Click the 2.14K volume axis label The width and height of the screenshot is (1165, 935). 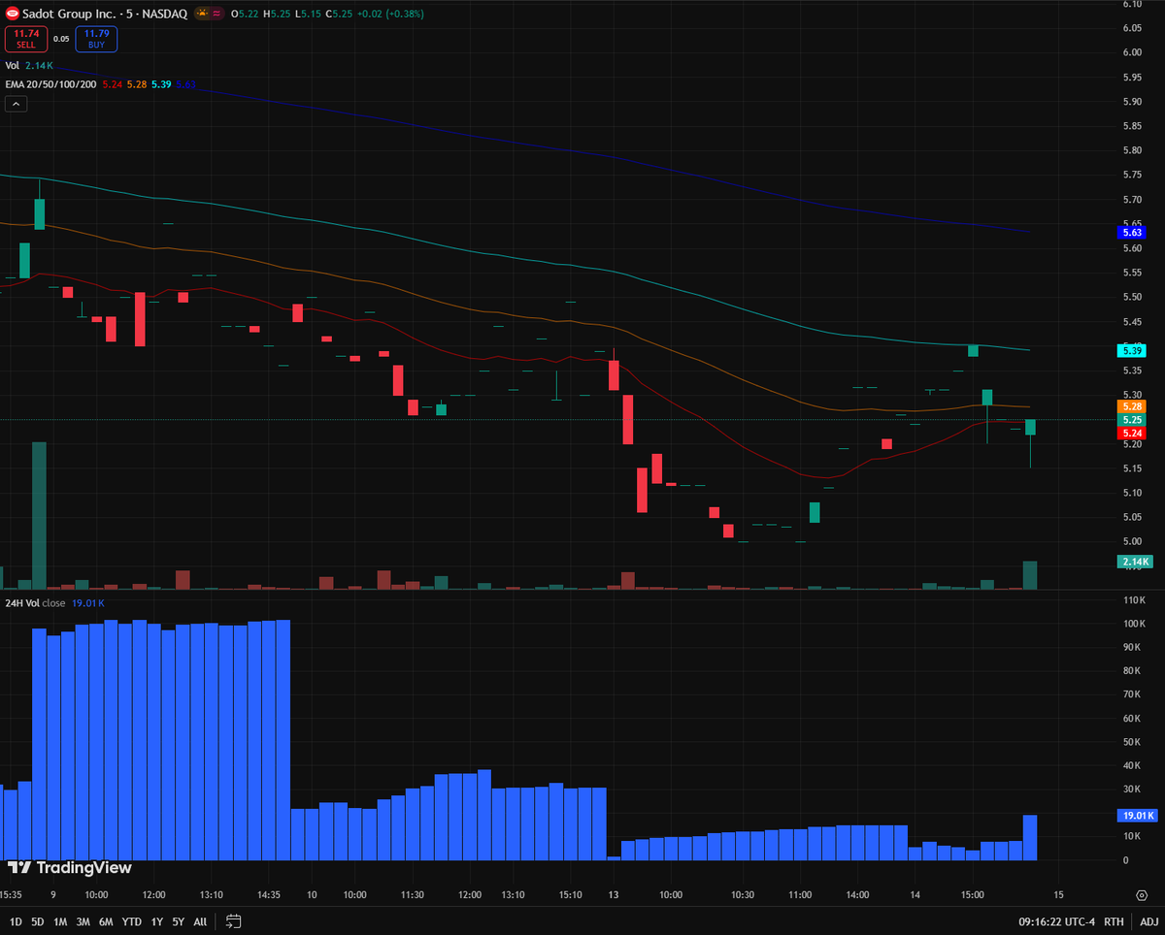click(1135, 562)
